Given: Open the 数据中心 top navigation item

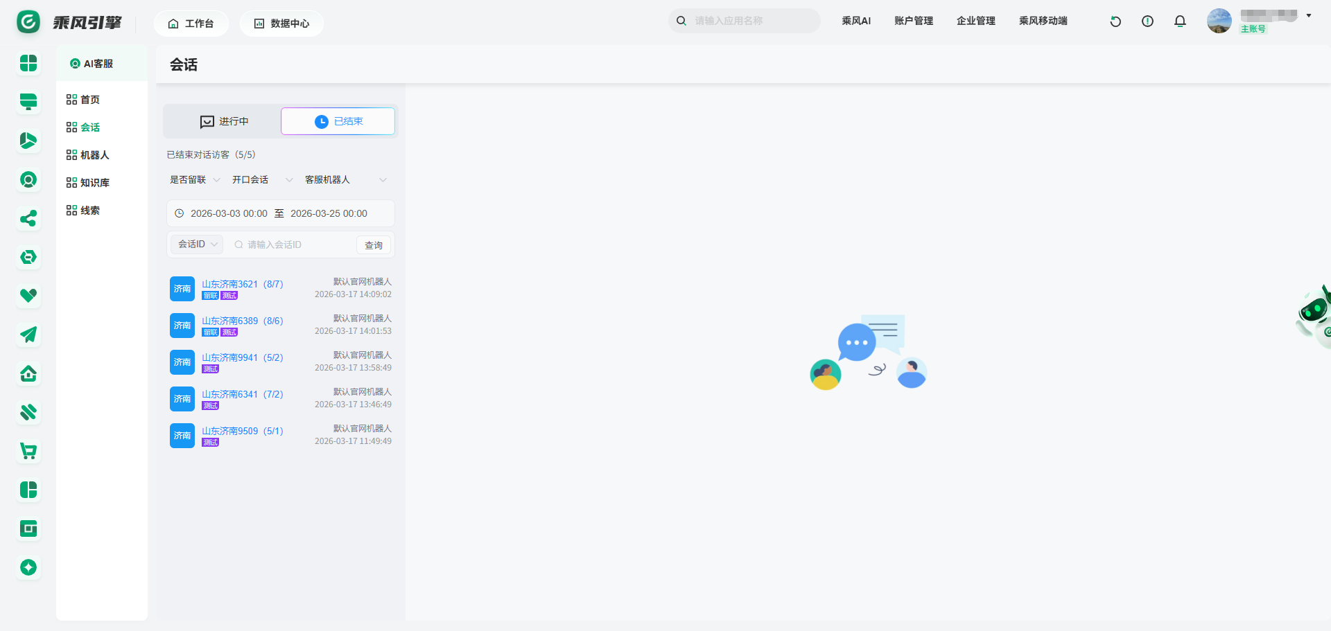Looking at the screenshot, I should pyautogui.click(x=281, y=24).
